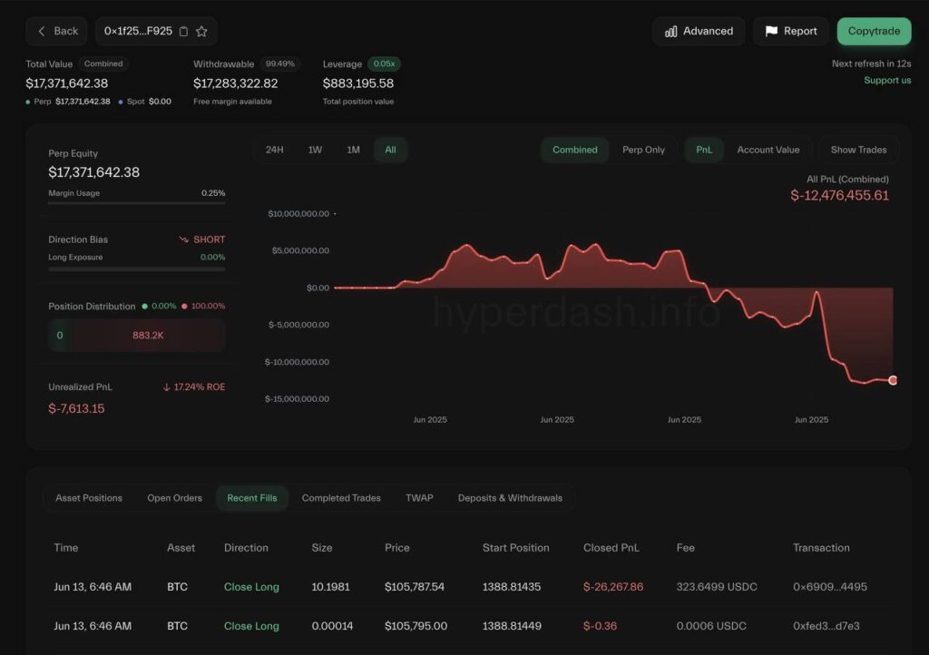Click the back arrow chevron icon
Viewport: 929px width, 655px height.
coord(42,31)
